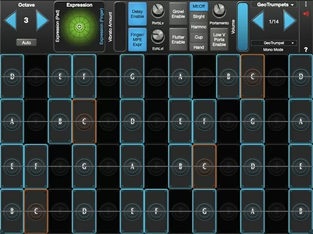This screenshot has width=313, height=234.
Task: Select the Harmnc mute
Action: point(199,27)
